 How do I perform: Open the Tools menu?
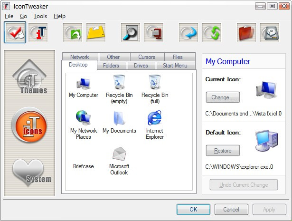[40, 16]
